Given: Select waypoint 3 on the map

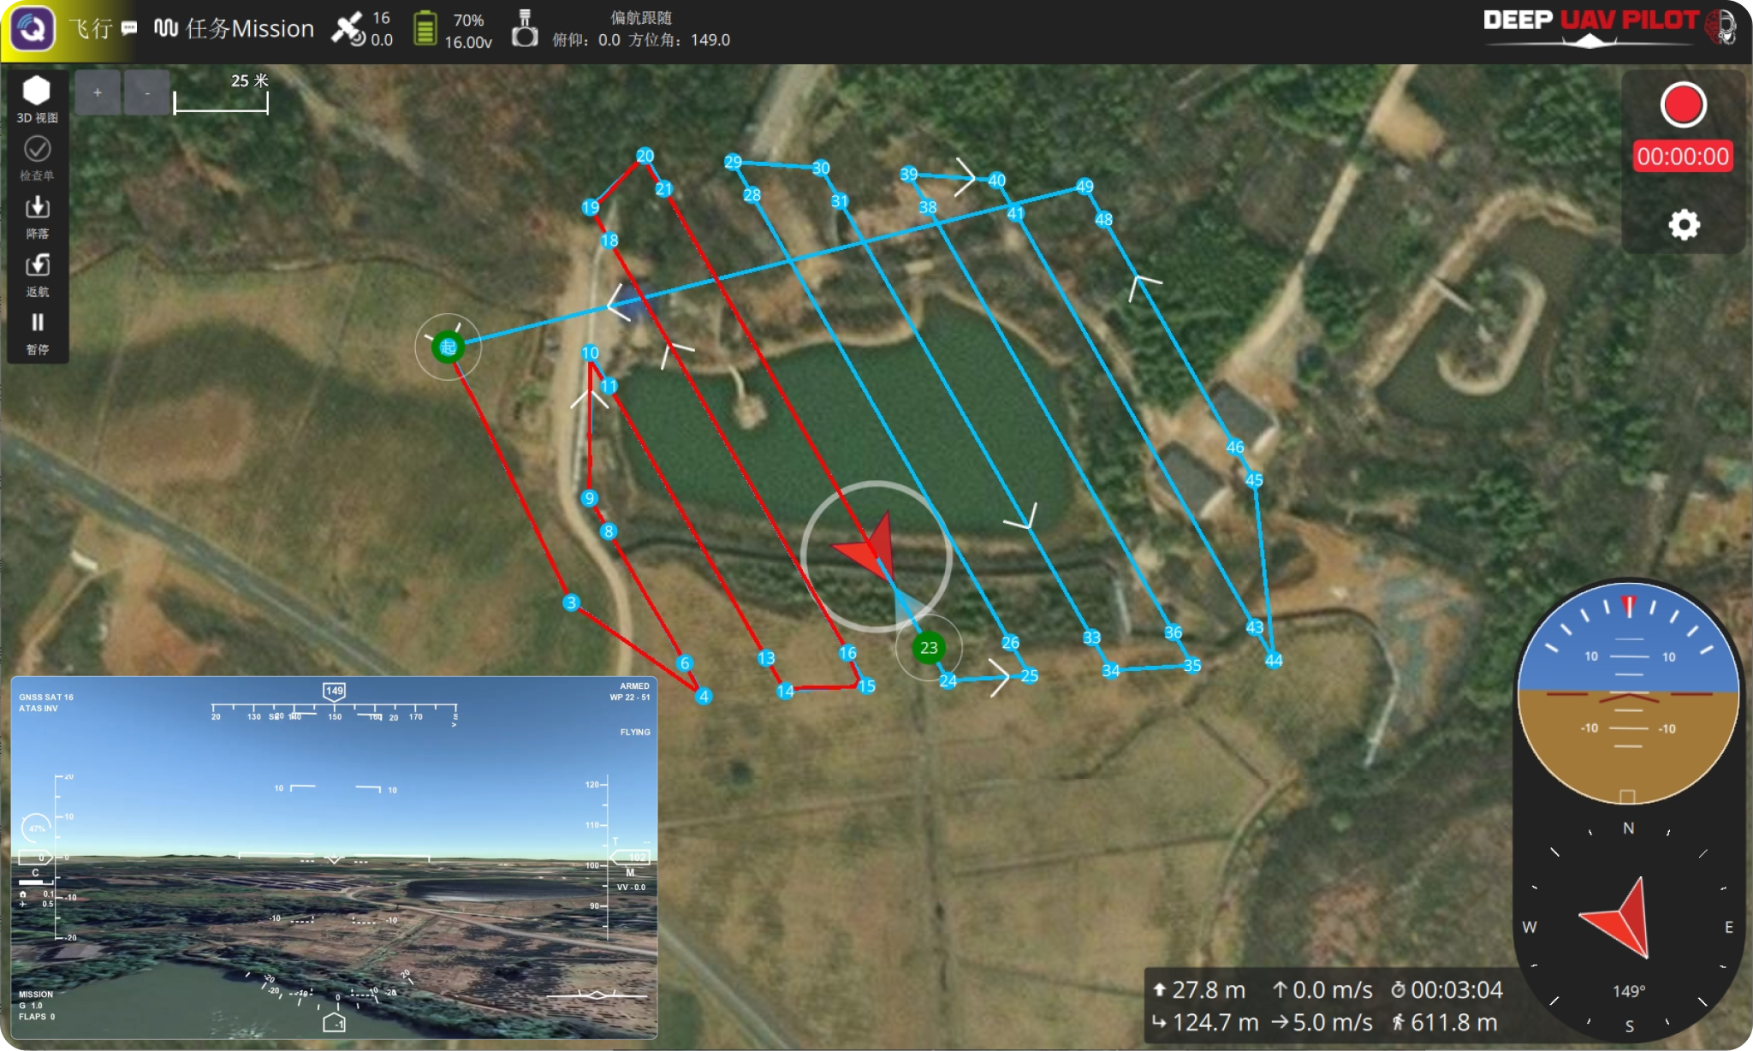Looking at the screenshot, I should pos(571,603).
